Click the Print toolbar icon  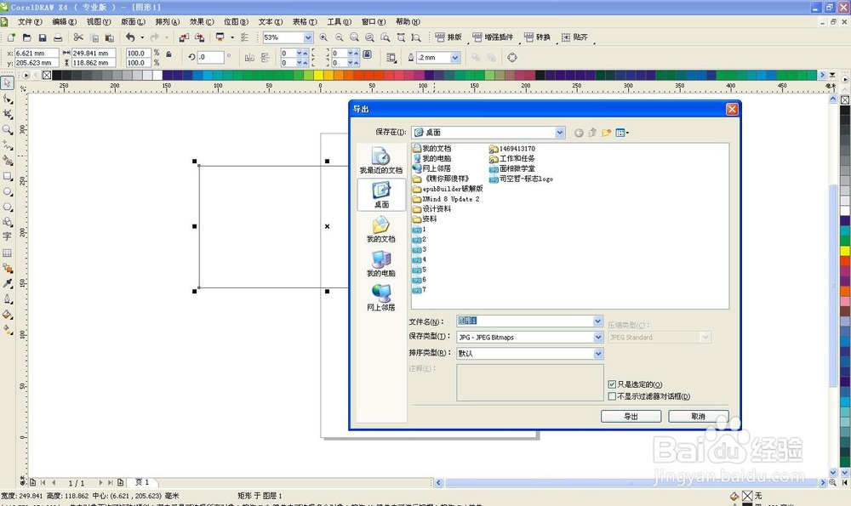tap(58, 37)
